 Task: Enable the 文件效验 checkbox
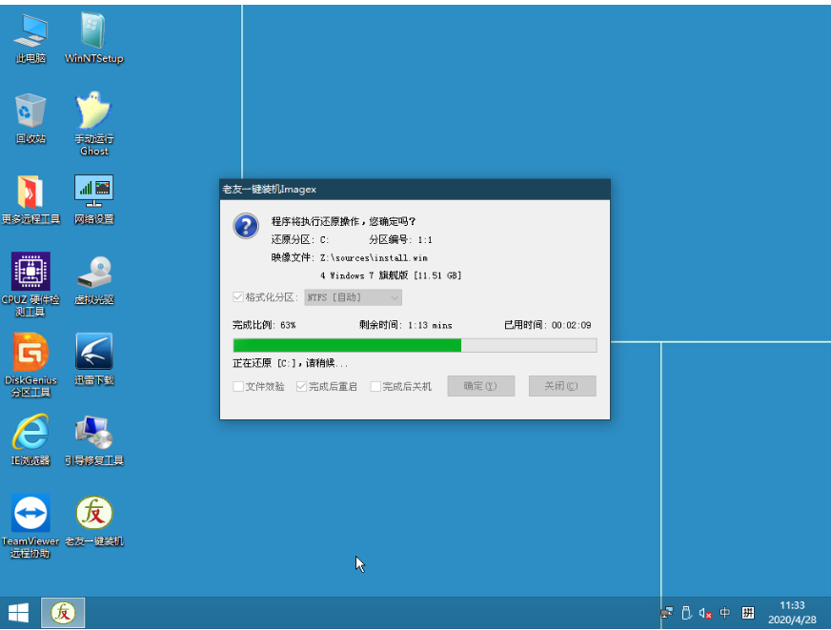tap(238, 386)
